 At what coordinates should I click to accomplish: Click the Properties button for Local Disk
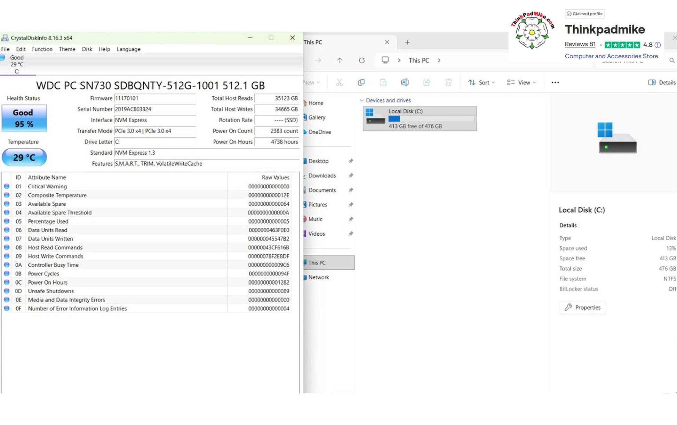point(583,307)
